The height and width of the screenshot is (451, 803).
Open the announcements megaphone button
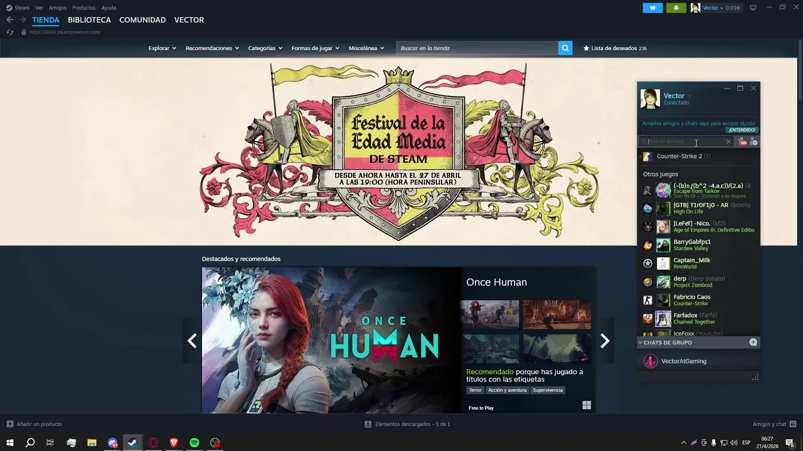[652, 8]
